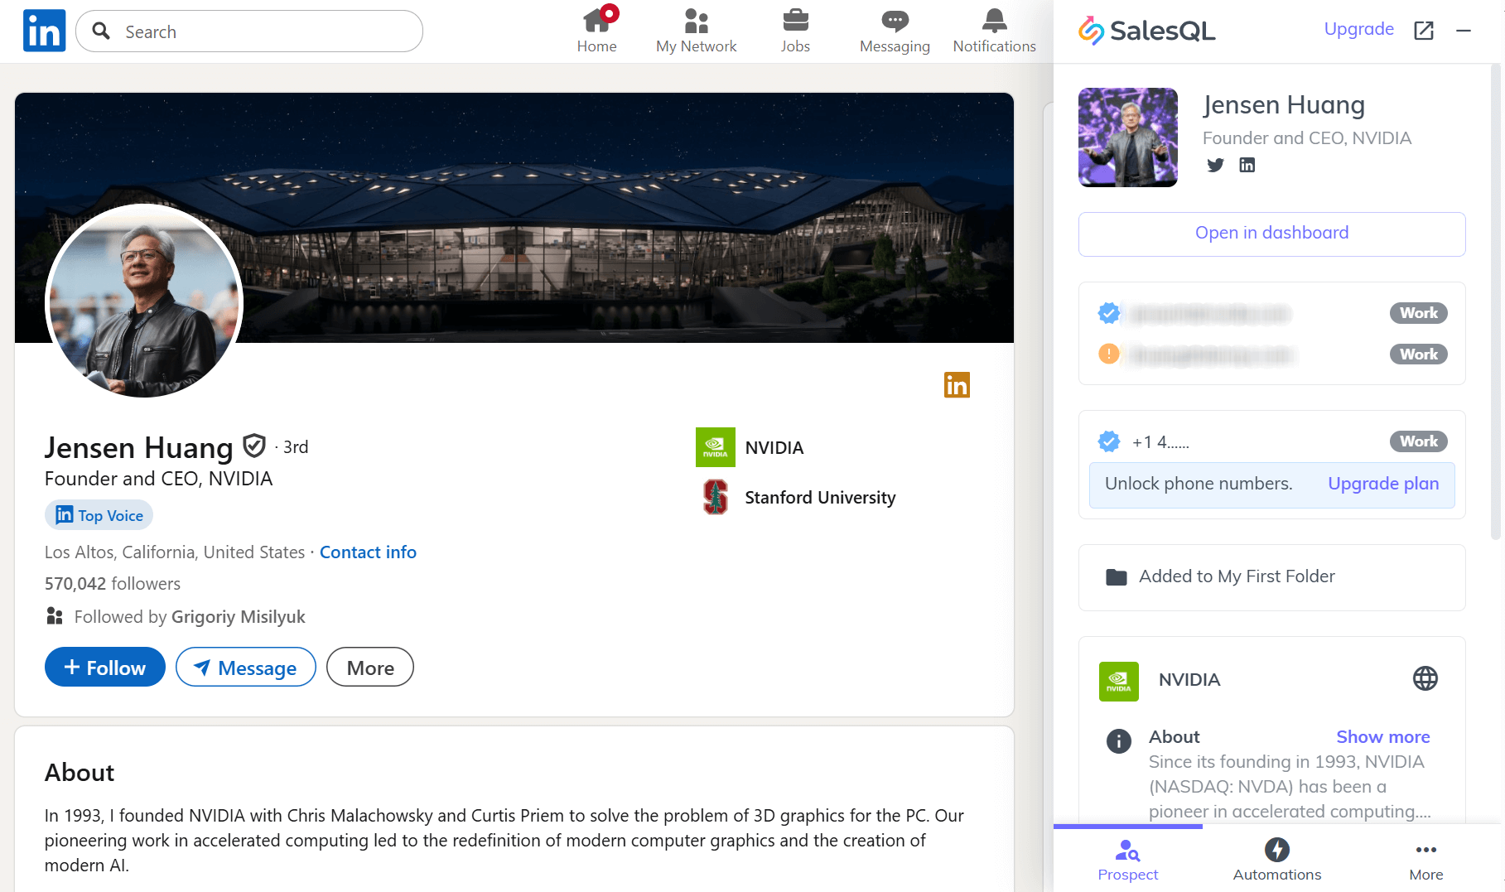Expand the More profile actions button

[370, 668]
